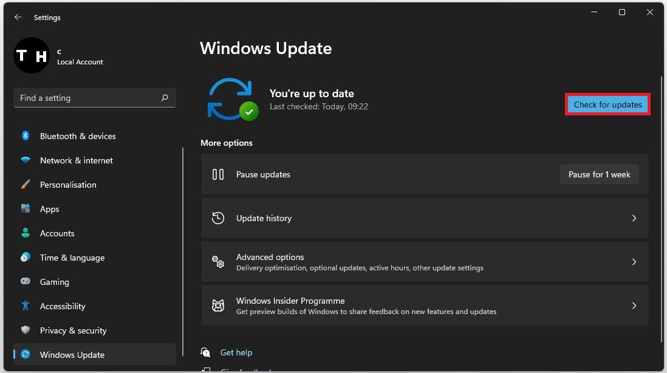Click the Accessibility figure icon
The width and height of the screenshot is (667, 373).
point(26,306)
